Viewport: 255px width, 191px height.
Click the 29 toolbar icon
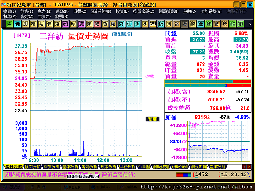153,24
